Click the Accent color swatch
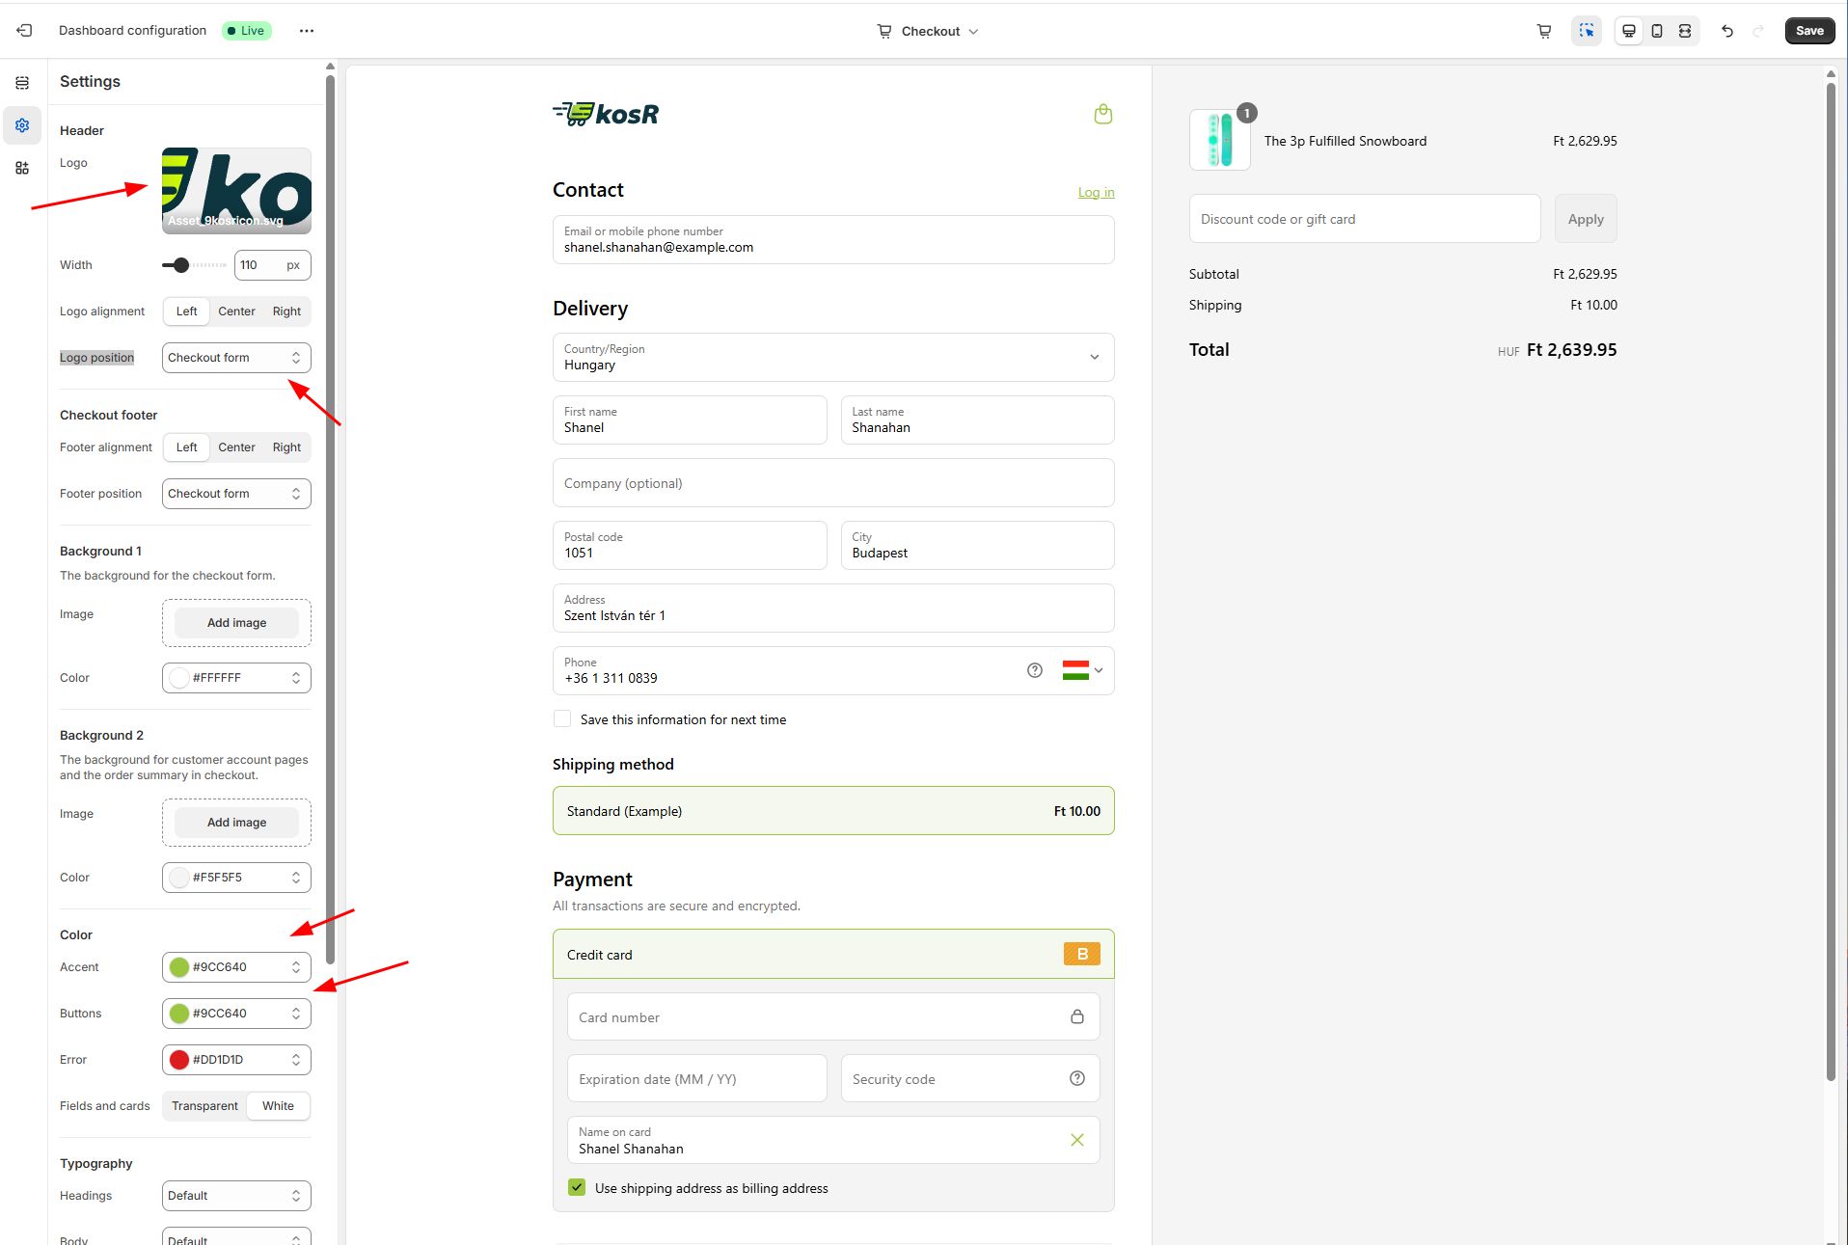1848x1245 pixels. (x=179, y=967)
